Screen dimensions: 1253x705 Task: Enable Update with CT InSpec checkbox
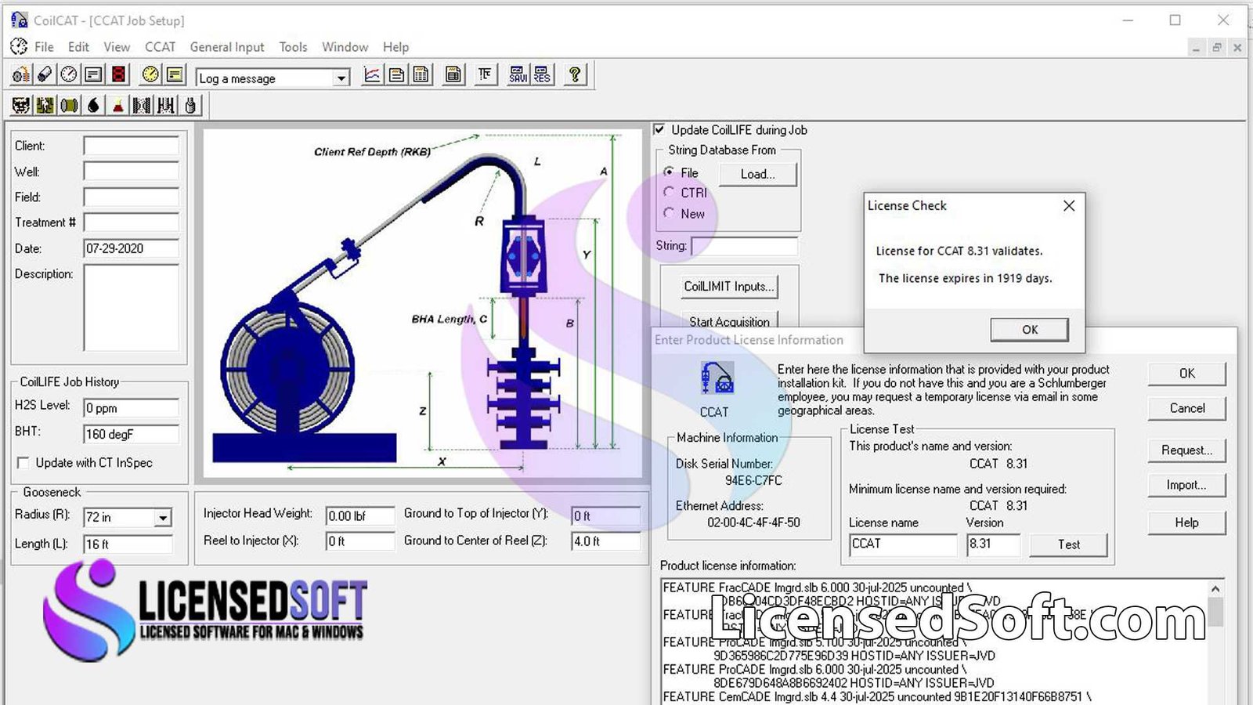tap(23, 463)
